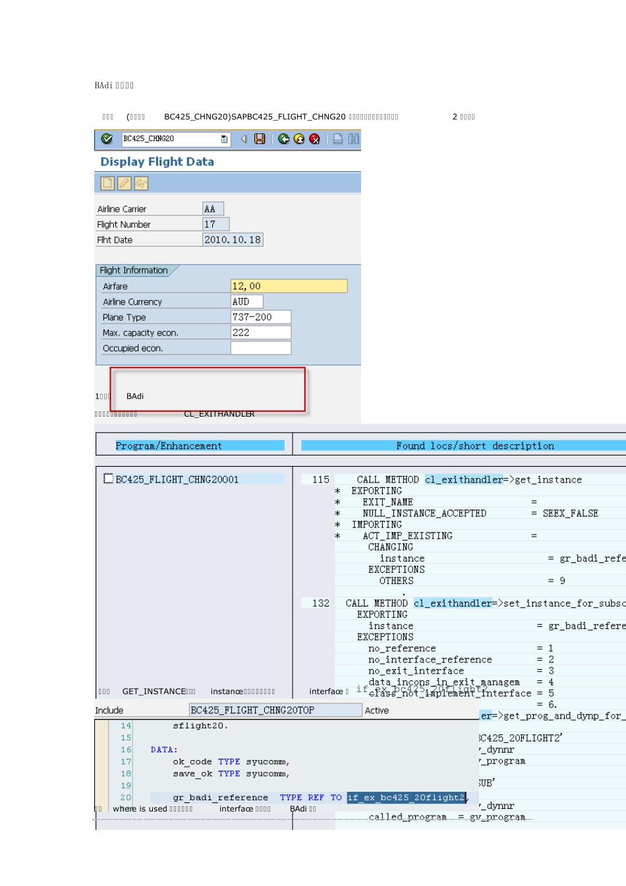Click the Flht Date field 2010.10.18

pos(233,240)
